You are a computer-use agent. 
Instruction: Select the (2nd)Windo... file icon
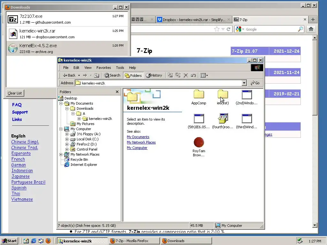click(x=247, y=95)
